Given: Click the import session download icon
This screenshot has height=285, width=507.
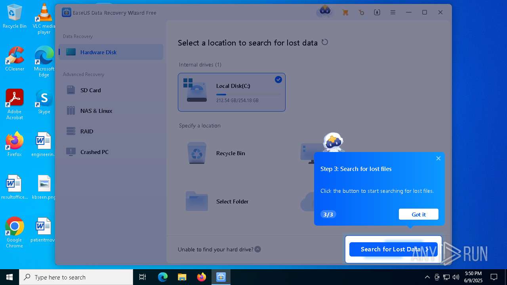Looking at the screenshot, I should (x=377, y=12).
